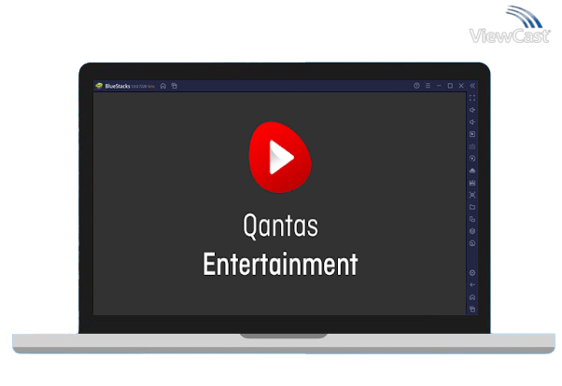Go Home using the bottom sidebar icon
The width and height of the screenshot is (562, 386).
coord(472,297)
